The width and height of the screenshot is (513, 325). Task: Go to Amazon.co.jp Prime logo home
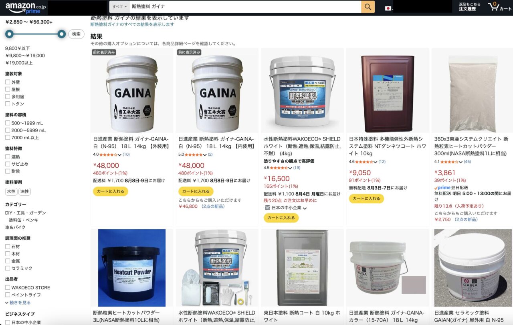pyautogui.click(x=26, y=7)
